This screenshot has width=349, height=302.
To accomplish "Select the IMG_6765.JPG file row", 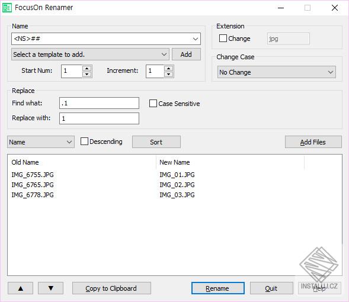I will (33, 185).
